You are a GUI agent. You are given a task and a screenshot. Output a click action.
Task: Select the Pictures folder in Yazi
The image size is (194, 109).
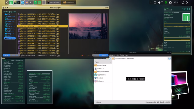click(x=10, y=26)
